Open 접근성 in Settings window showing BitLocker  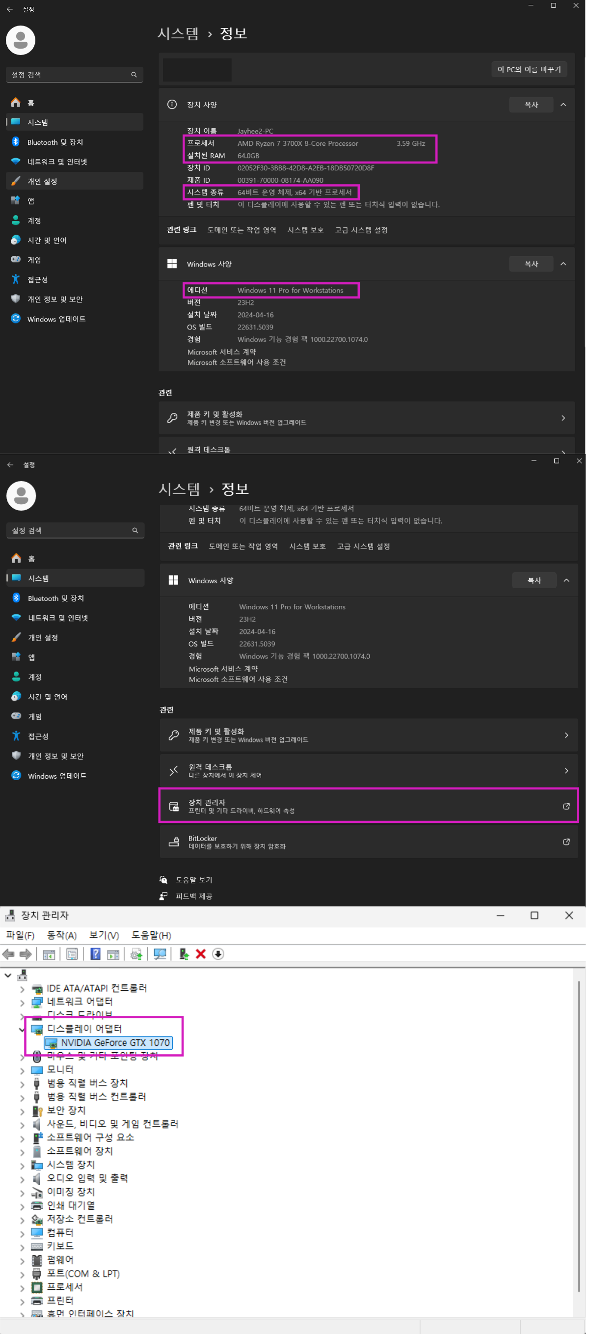(75, 736)
